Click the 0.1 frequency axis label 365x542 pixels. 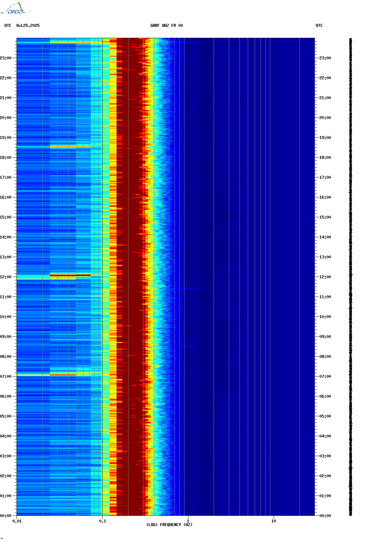click(102, 521)
